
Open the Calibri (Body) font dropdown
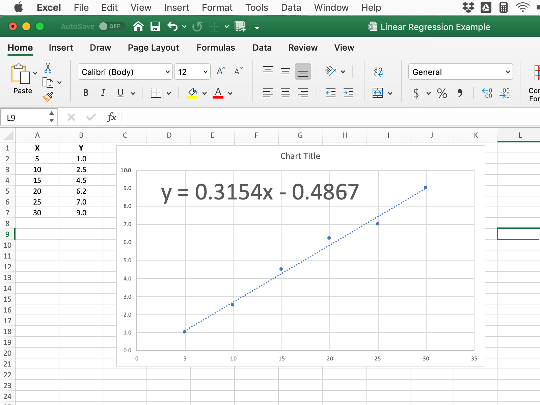pos(125,72)
